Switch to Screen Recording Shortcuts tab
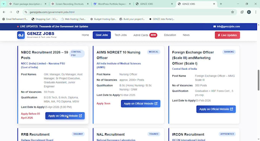 pos(70,4)
